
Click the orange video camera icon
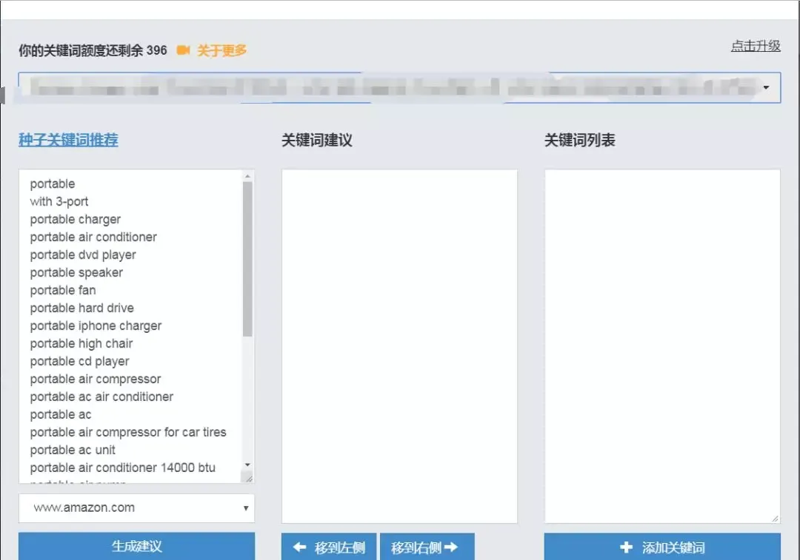[x=183, y=50]
